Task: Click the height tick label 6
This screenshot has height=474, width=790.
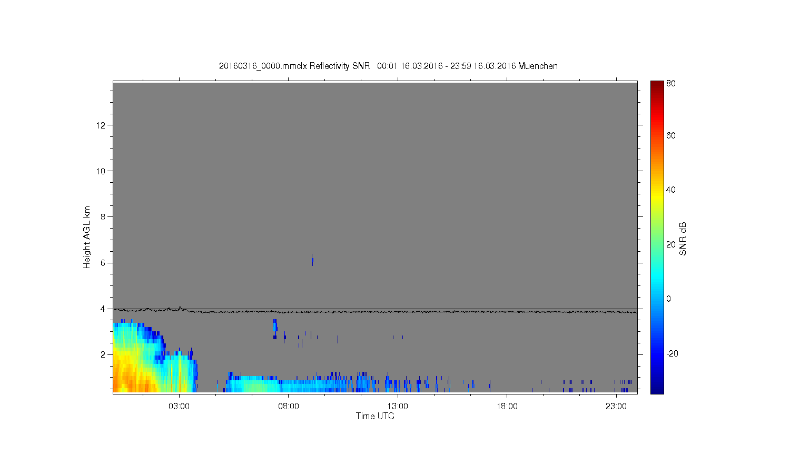Action: click(104, 263)
